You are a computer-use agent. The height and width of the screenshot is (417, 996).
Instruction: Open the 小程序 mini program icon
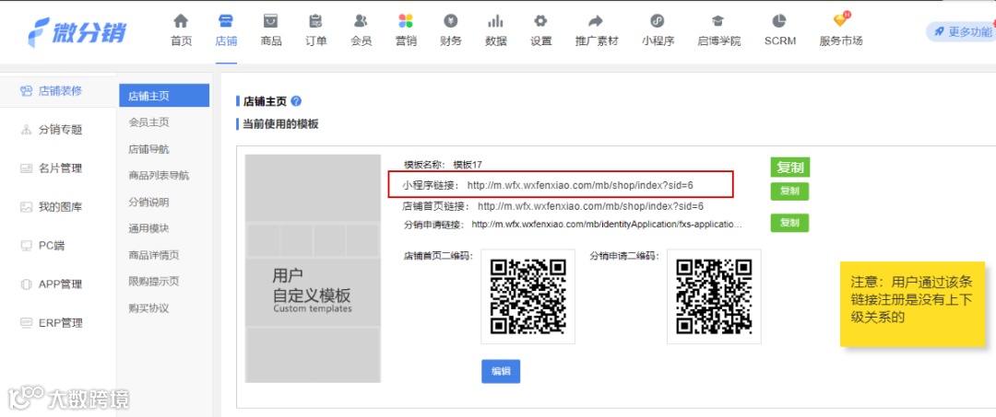coord(658,21)
